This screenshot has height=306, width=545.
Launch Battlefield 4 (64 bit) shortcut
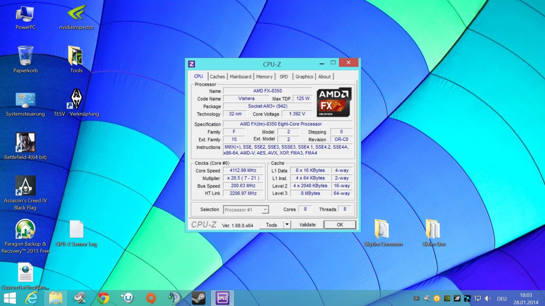pyautogui.click(x=25, y=147)
